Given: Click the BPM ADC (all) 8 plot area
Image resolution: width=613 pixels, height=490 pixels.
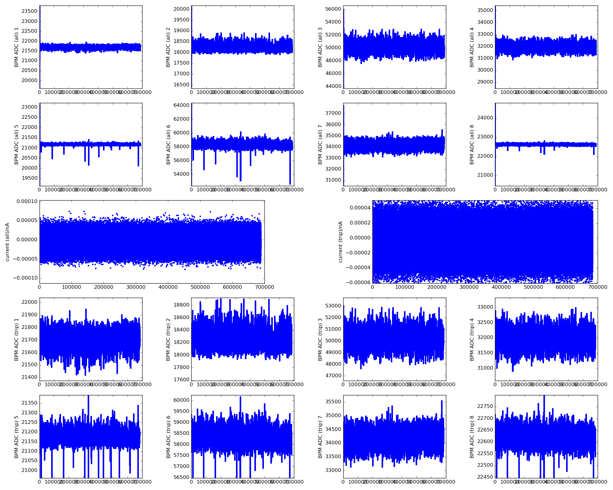Looking at the screenshot, I should pos(546,144).
